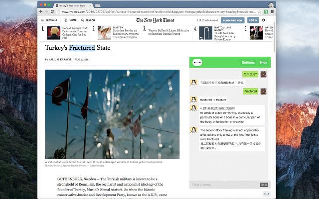Go to NYT Home
The image size is (319, 199).
pyautogui.click(x=71, y=20)
